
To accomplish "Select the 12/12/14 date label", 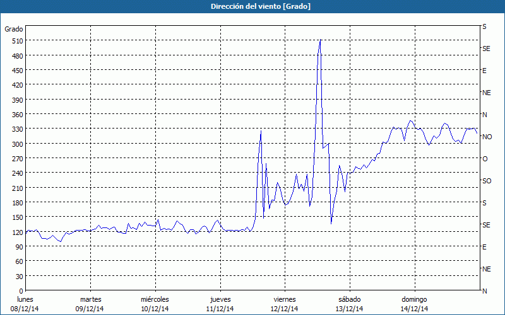I will pyautogui.click(x=284, y=309).
